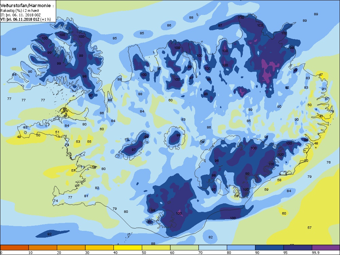
Task: Pick the 90–95 dark blue legend swatch
Action: [270, 248]
